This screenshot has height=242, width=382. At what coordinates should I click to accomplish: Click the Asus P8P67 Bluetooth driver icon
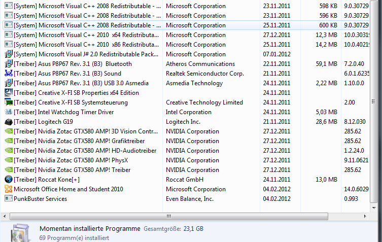9,64
